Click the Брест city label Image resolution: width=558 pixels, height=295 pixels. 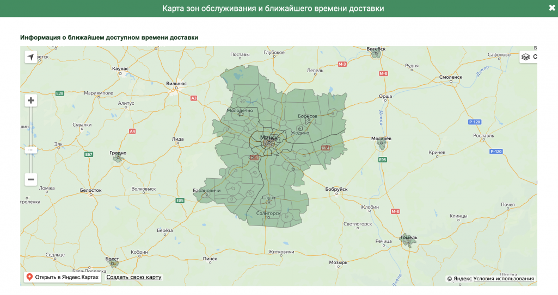point(112,259)
